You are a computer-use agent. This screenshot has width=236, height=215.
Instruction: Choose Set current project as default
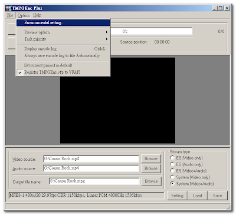coord(63,65)
